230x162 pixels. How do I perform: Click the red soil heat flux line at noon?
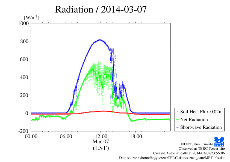(101, 111)
